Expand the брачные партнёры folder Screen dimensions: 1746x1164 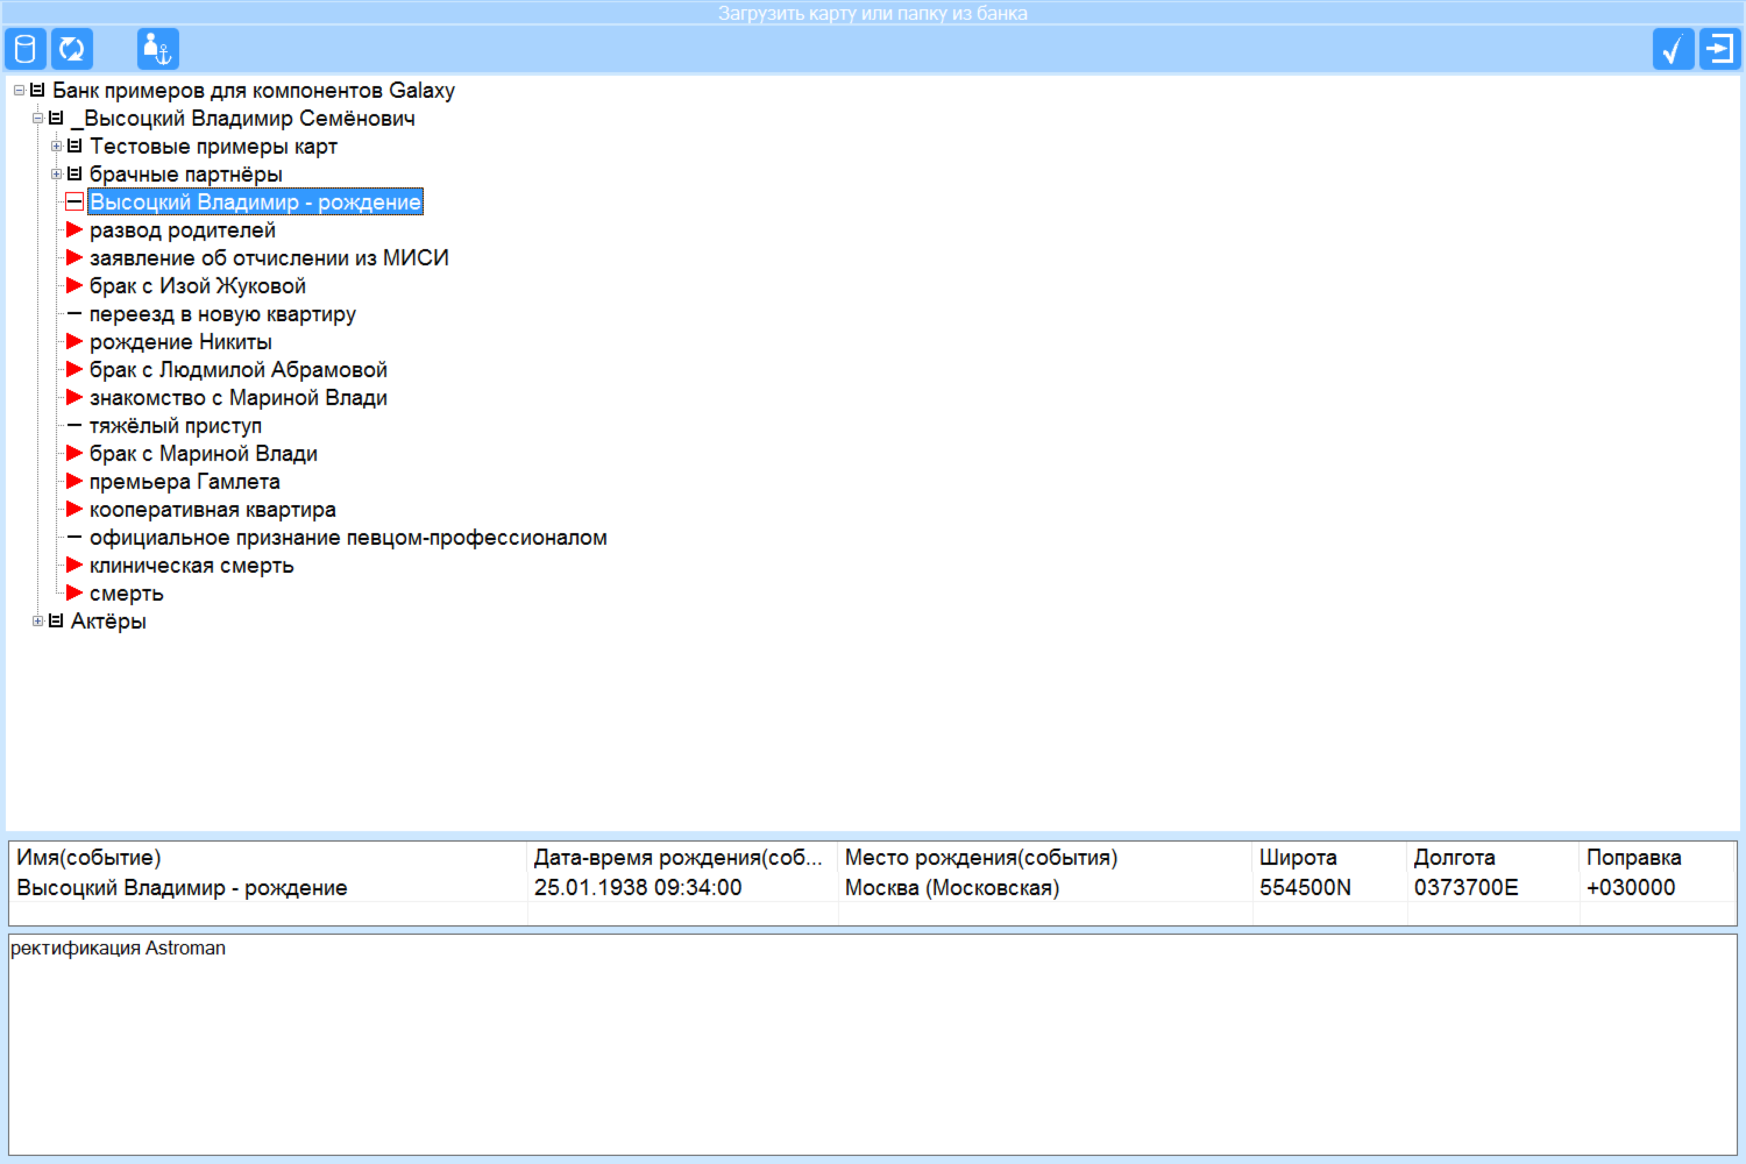pos(56,175)
